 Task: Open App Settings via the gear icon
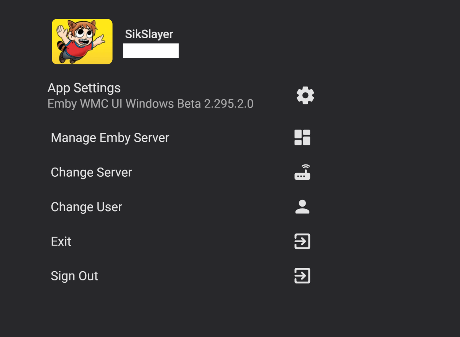click(x=305, y=95)
